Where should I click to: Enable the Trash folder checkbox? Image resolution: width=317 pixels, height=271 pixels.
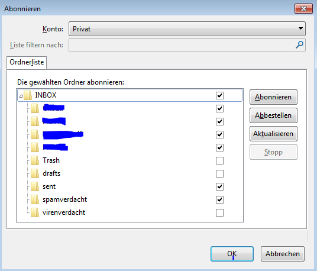(219, 160)
